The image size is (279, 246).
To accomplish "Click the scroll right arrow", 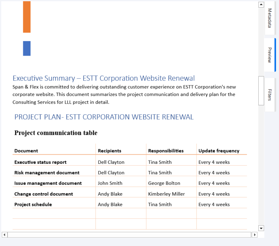I will [x=254, y=235].
